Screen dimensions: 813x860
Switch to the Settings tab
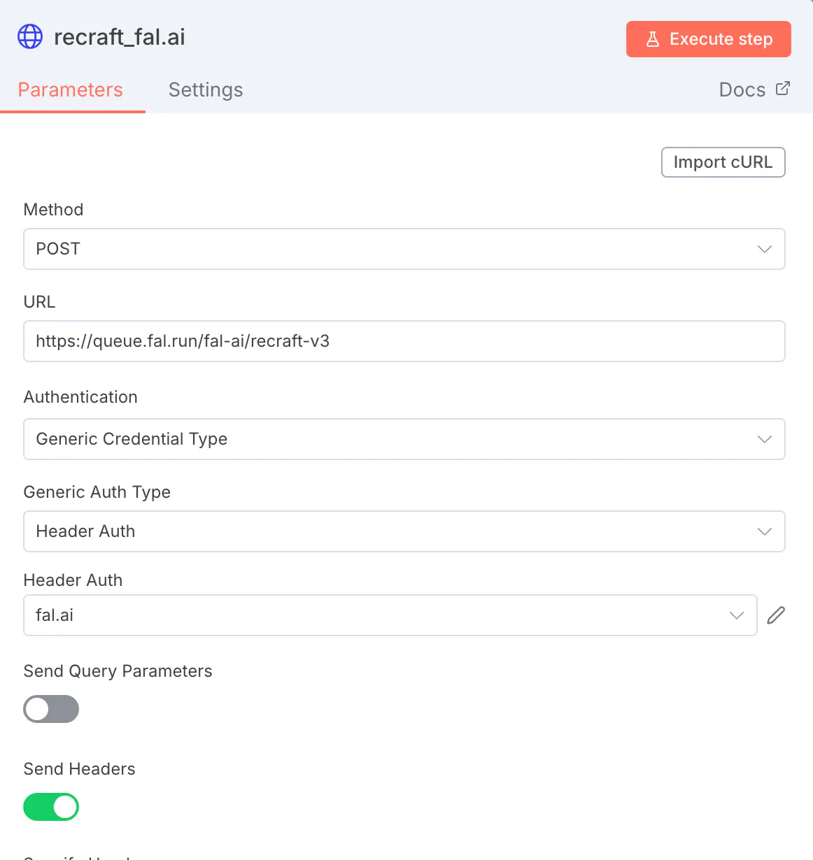pyautogui.click(x=206, y=89)
